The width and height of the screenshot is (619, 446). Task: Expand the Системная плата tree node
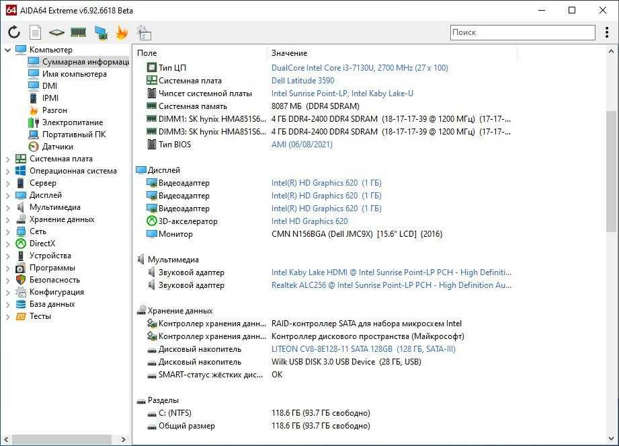pyautogui.click(x=7, y=159)
